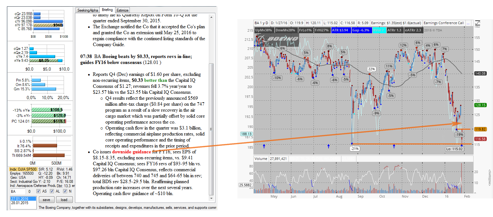The image size is (493, 217).
Task: Switch to the Estimize tab
Action: (123, 10)
